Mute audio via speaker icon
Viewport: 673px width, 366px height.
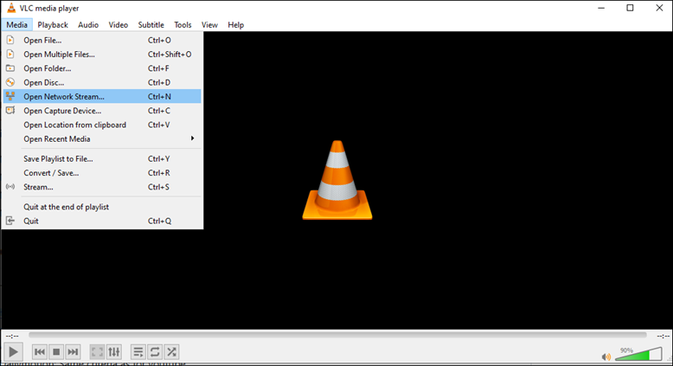pyautogui.click(x=606, y=356)
